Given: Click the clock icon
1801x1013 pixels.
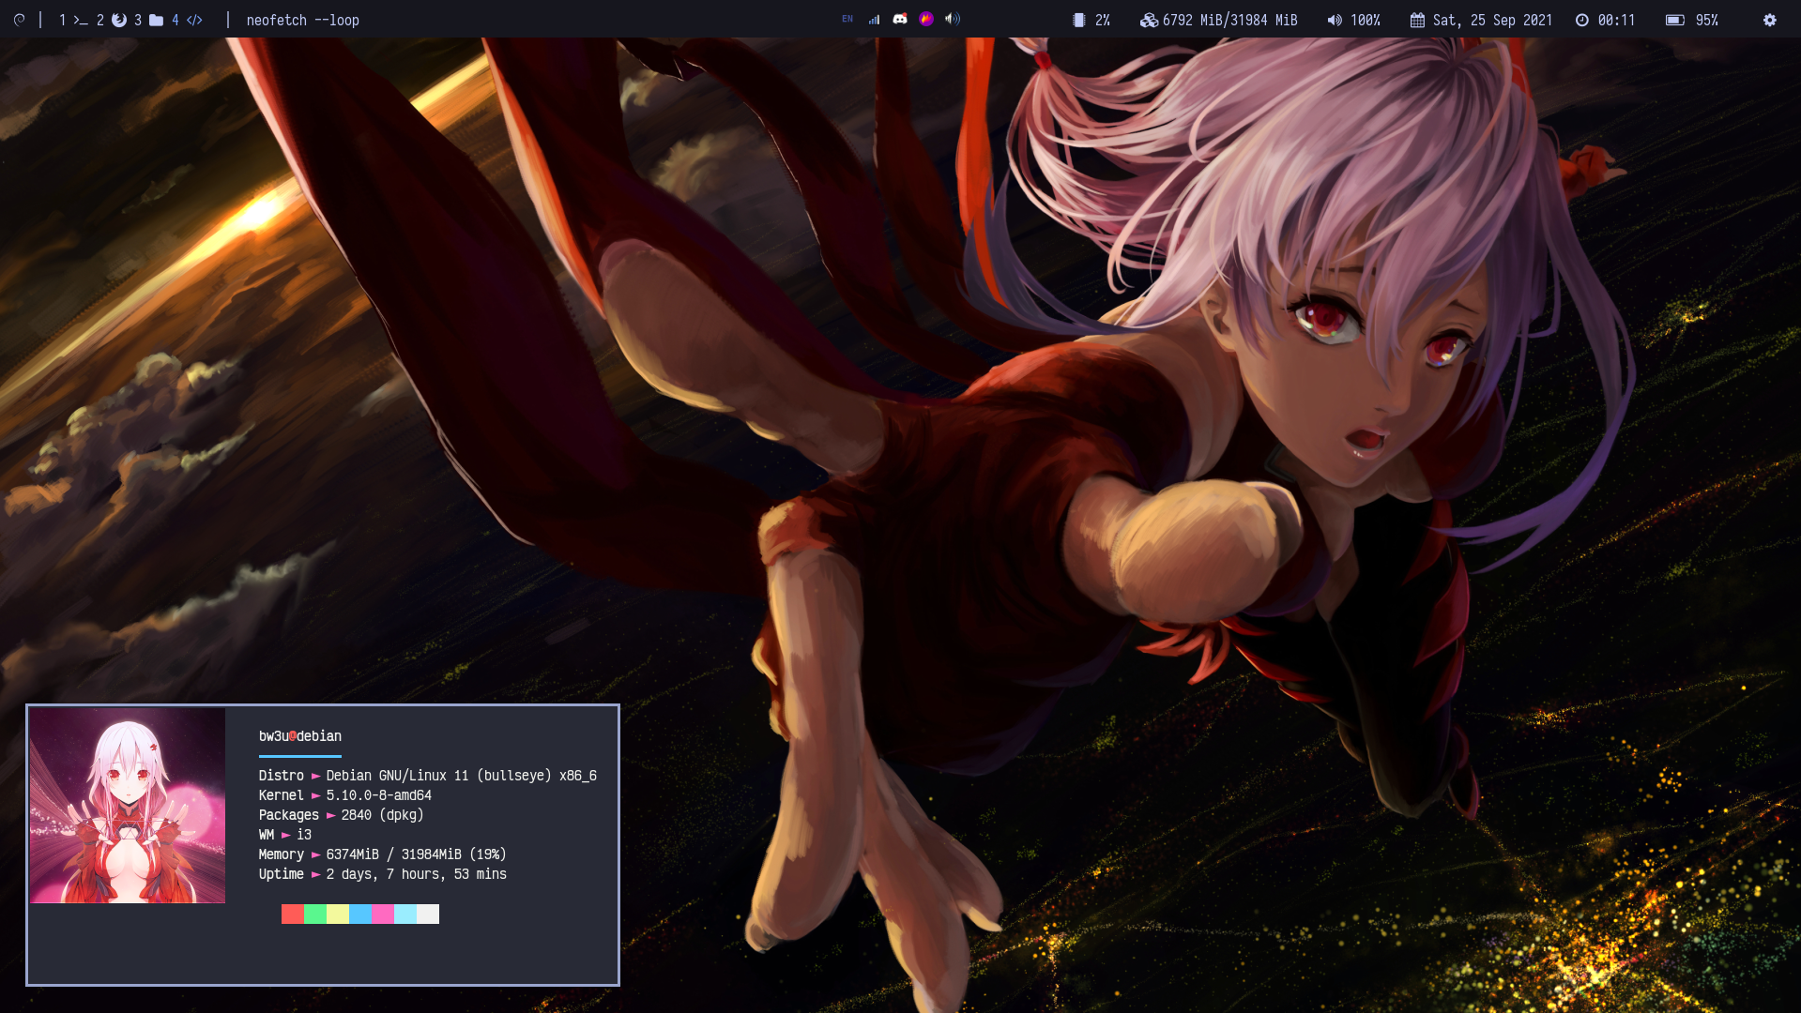Looking at the screenshot, I should tap(1582, 20).
